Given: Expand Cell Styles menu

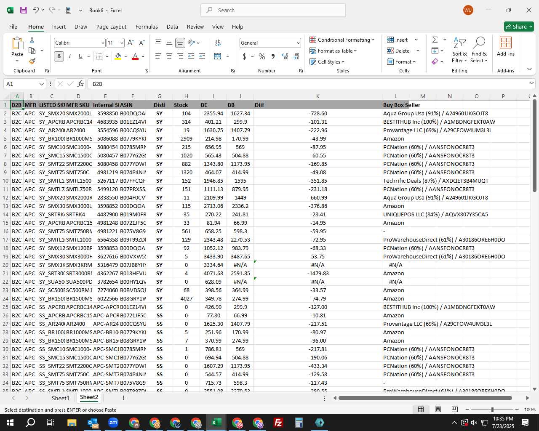Looking at the screenshot, I should click(x=327, y=61).
